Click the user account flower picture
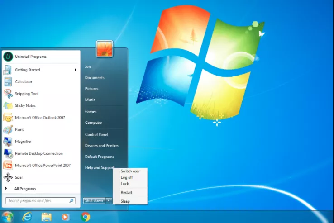This screenshot has width=334, height=223. tap(105, 49)
